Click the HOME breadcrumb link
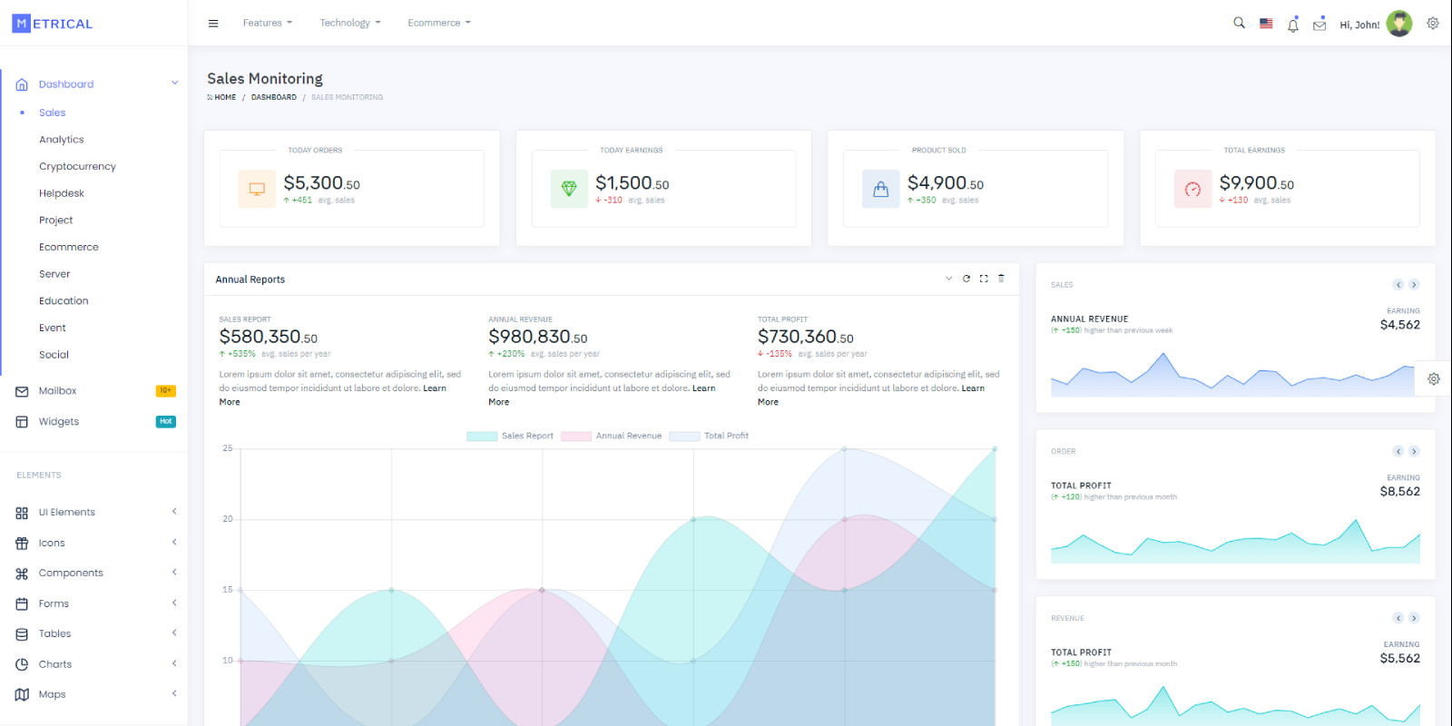This screenshot has width=1452, height=726. [224, 97]
